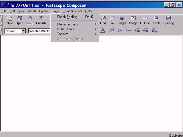Screen dimensions: 183x137
Task: Click the grayed-out Save toolbar icon
Action: (30, 20)
